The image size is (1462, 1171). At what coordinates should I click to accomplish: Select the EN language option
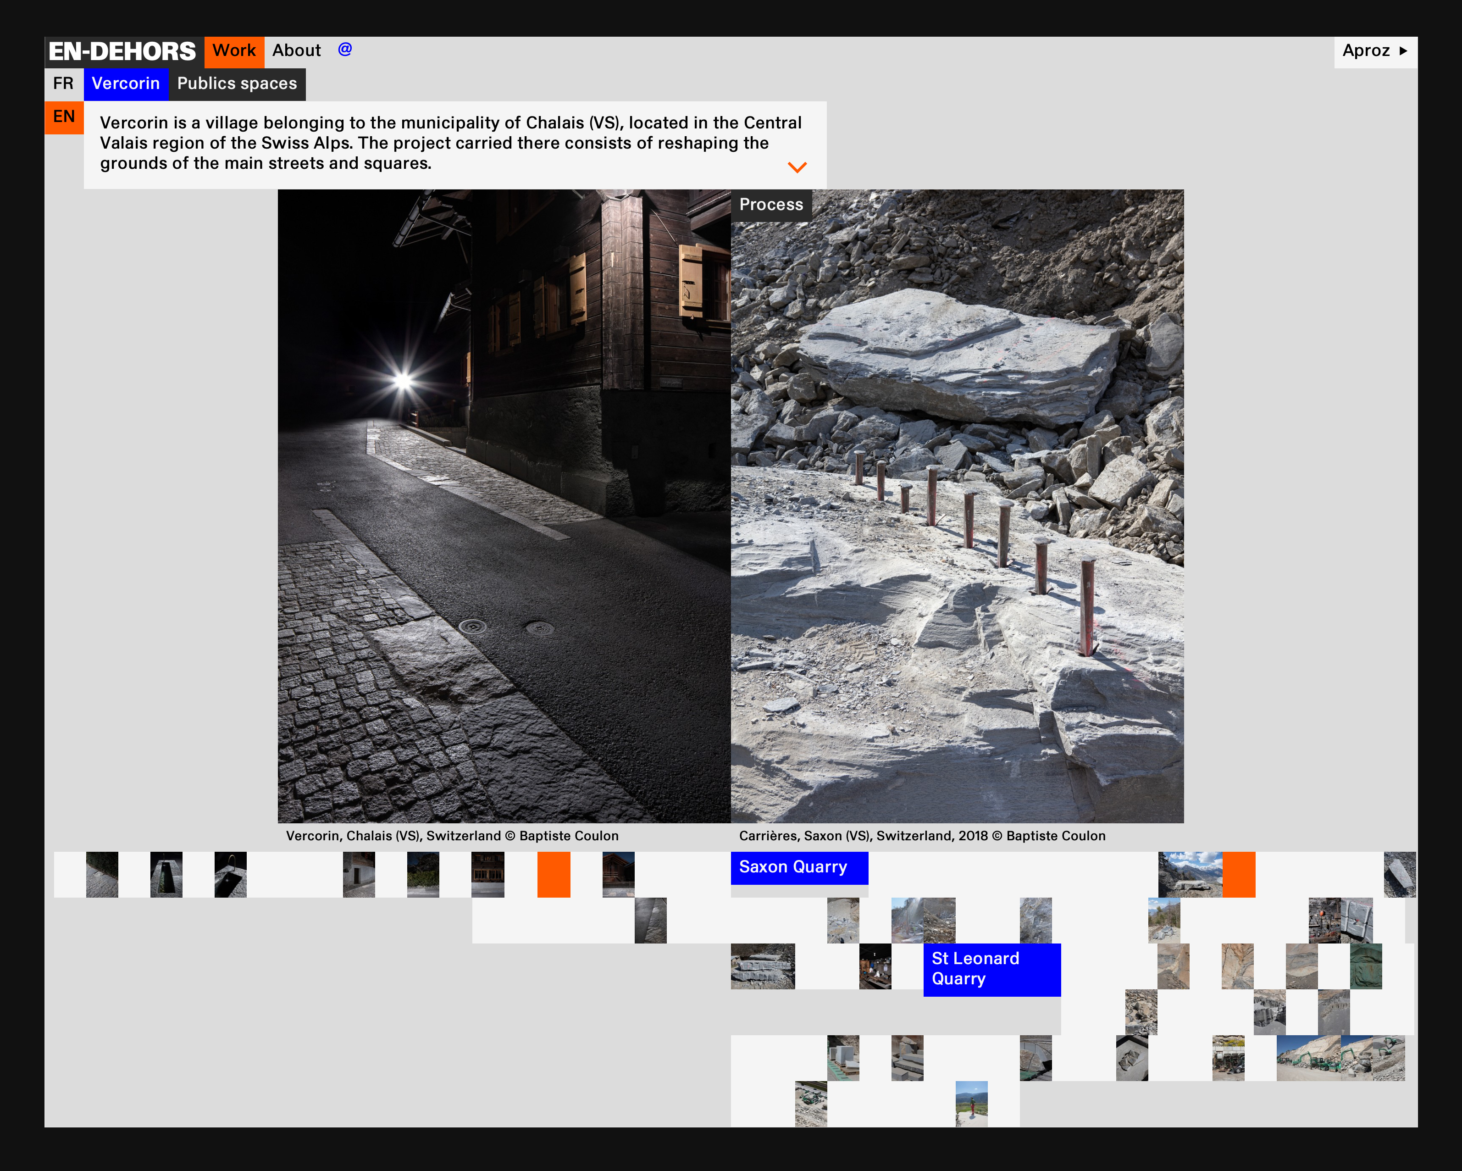tap(64, 117)
